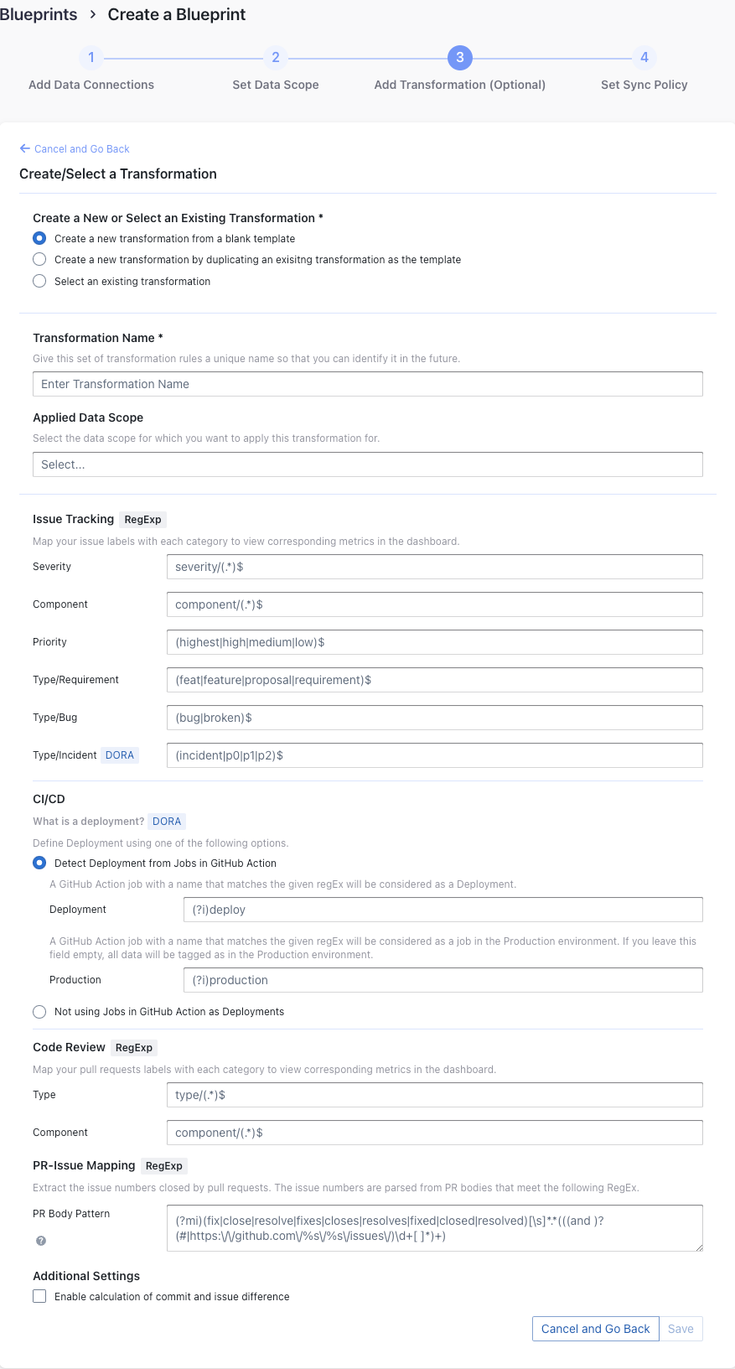Enable calculation of commit and issue difference
Viewport: 735px width, 1369px height.
click(39, 1297)
